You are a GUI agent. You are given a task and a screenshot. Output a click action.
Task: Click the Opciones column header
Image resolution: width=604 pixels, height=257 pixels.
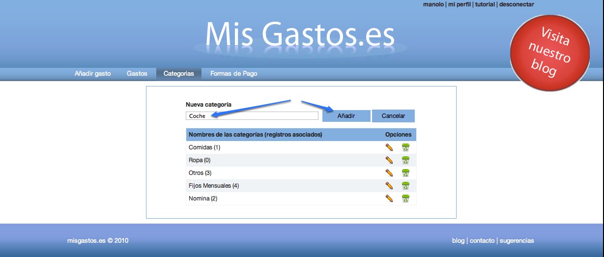tap(398, 135)
